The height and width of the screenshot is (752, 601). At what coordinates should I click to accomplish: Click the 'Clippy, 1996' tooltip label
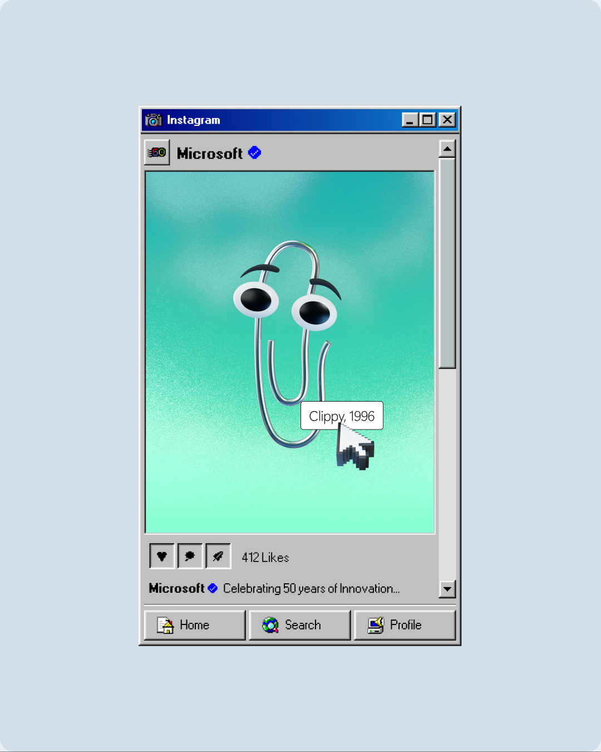(342, 416)
